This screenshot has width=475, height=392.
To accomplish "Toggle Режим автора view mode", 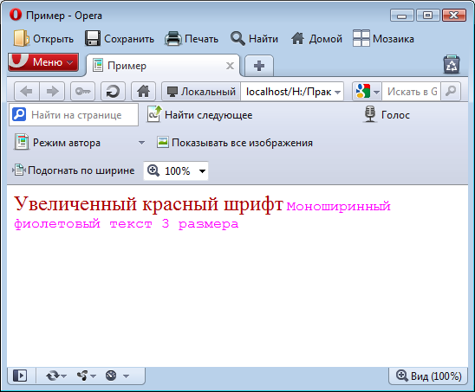I will 57,143.
